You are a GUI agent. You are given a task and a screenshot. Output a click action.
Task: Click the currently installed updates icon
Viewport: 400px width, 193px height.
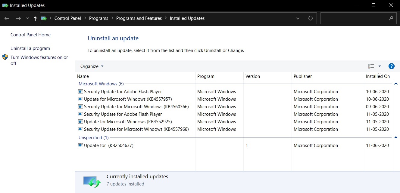pyautogui.click(x=92, y=182)
